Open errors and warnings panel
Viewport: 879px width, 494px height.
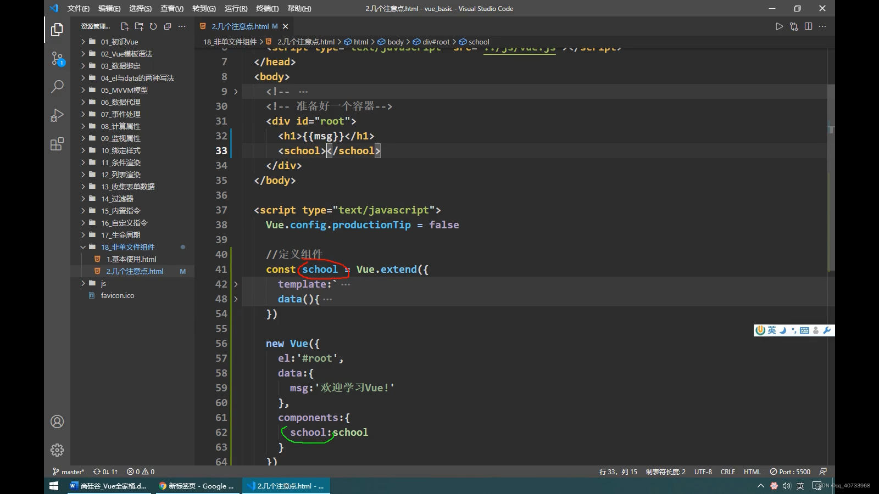pyautogui.click(x=141, y=471)
